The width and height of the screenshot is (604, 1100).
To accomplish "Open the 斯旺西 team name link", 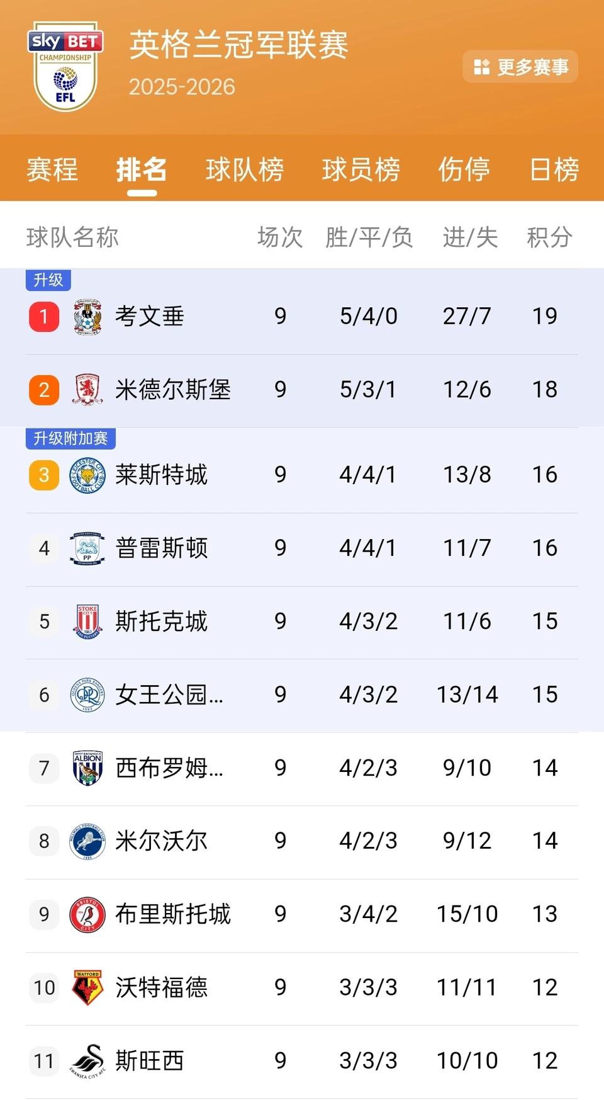I will point(149,1061).
